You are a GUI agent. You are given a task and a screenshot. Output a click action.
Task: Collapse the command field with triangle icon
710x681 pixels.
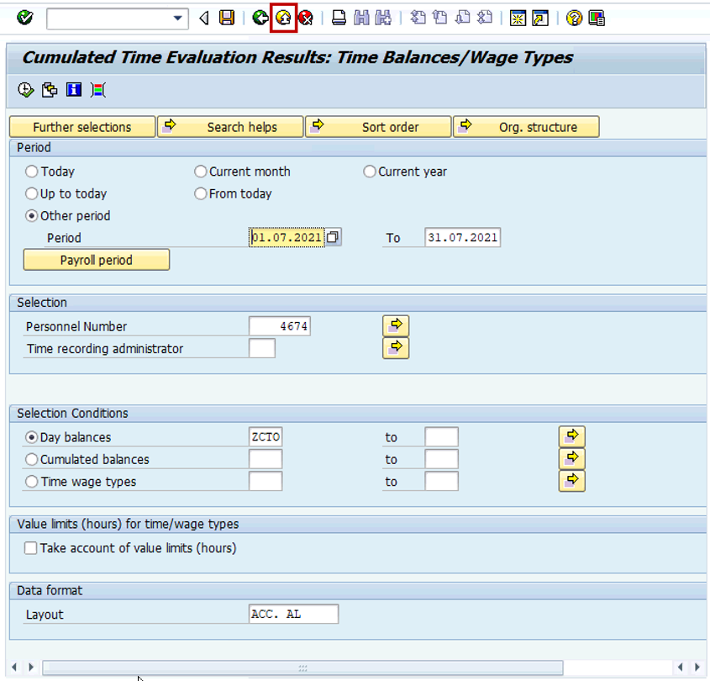tap(204, 18)
